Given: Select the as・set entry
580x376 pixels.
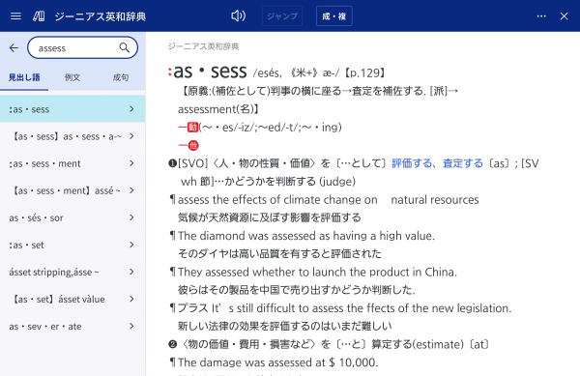Looking at the screenshot, I should [72, 245].
